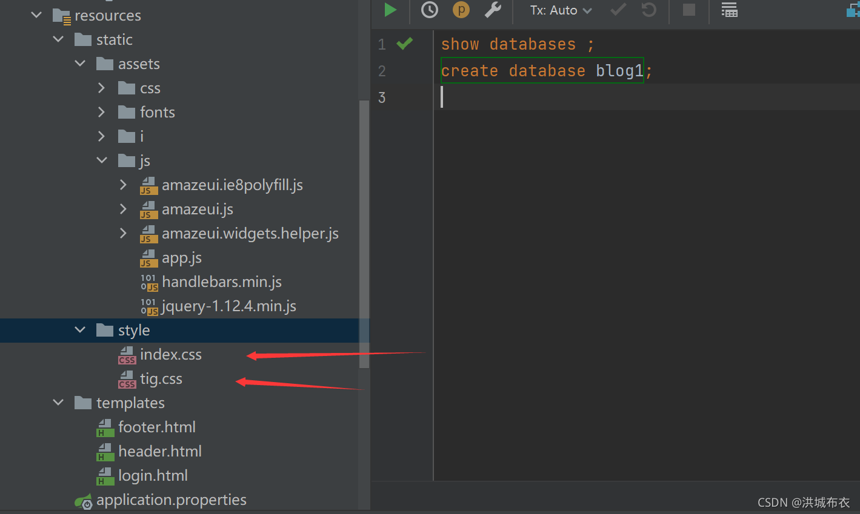Click the app.js file icon

pyautogui.click(x=149, y=259)
